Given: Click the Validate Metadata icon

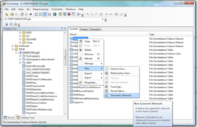Looking at the screenshot, I should [7, 24].
